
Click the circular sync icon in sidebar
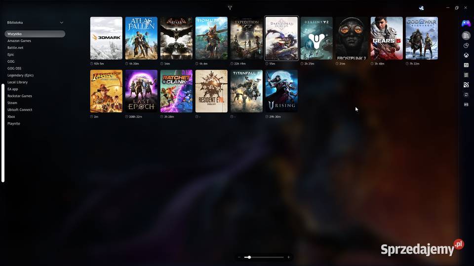[x=466, y=95]
